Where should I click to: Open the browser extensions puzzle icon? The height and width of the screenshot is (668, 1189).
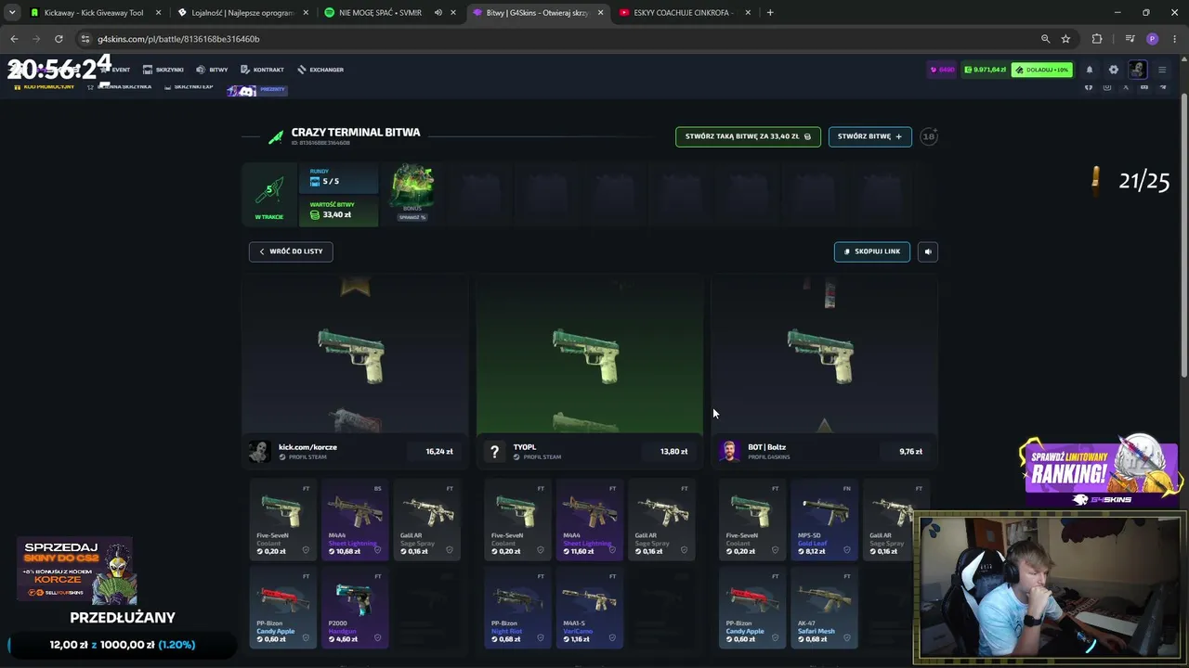pos(1097,39)
